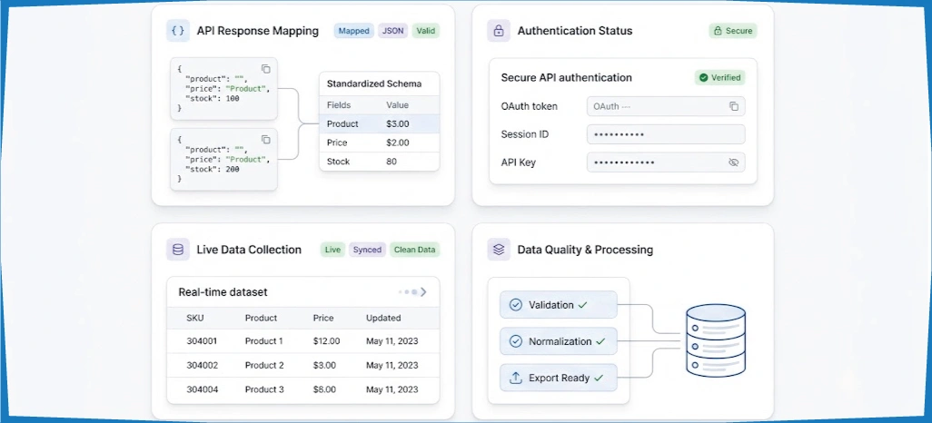Toggle the Normalization check item
Image resolution: width=932 pixels, height=423 pixels.
tap(558, 341)
